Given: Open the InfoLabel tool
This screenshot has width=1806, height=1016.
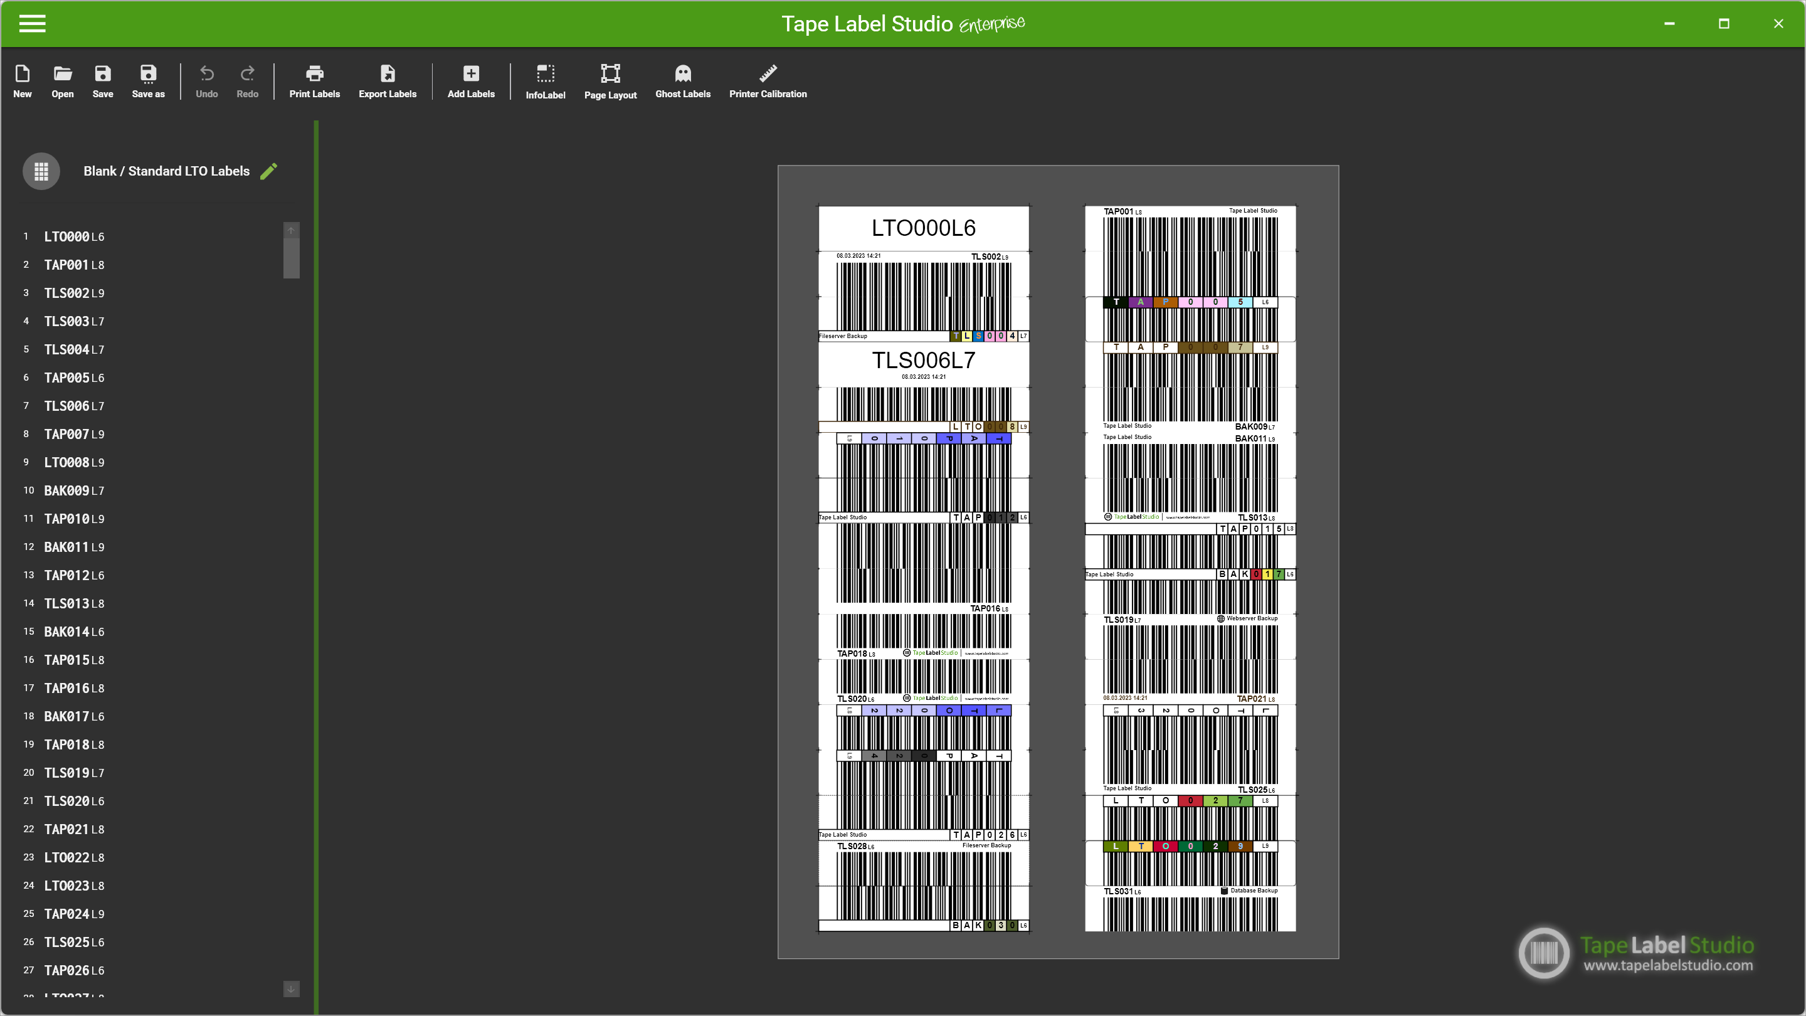Looking at the screenshot, I should point(545,82).
